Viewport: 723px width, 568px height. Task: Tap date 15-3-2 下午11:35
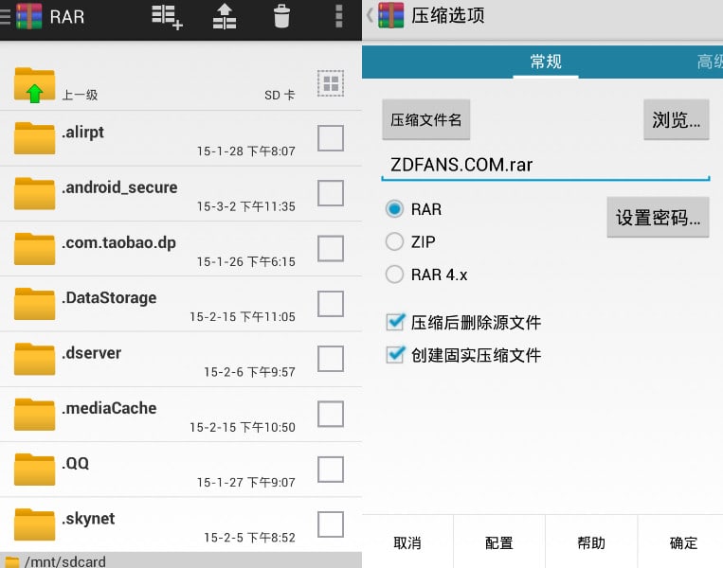pyautogui.click(x=246, y=206)
